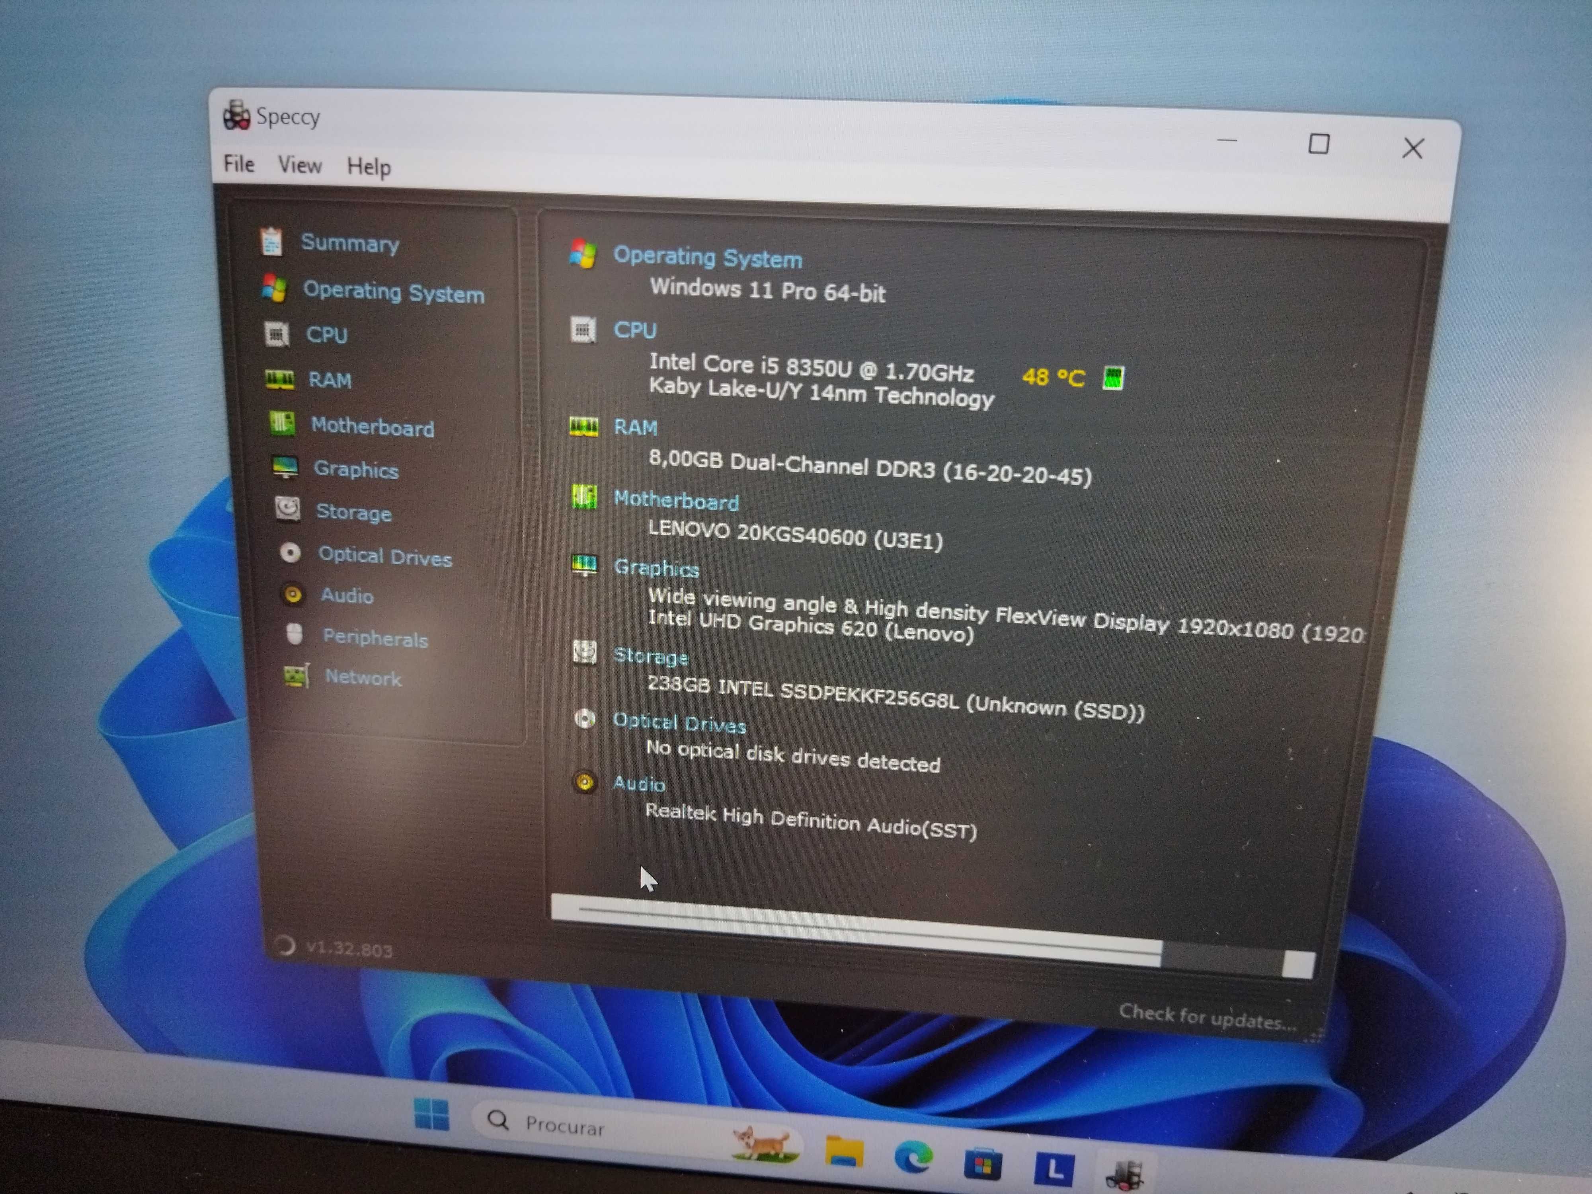This screenshot has width=1592, height=1194.
Task: Click the sidebar Audio speaker icon
Action: click(x=292, y=594)
